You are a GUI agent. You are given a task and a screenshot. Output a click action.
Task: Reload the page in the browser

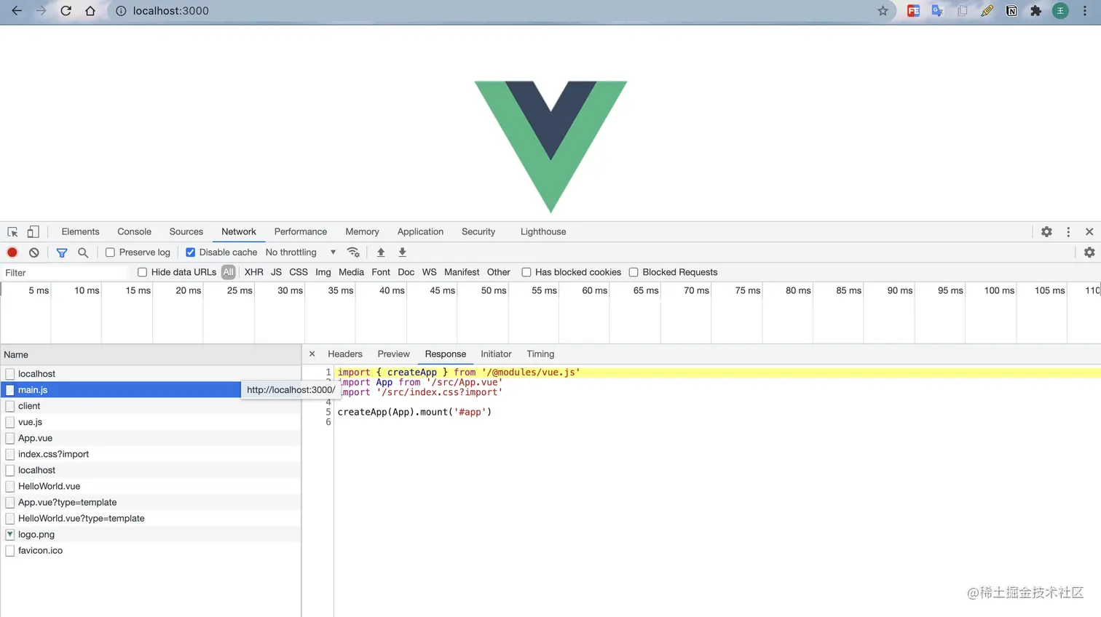tap(65, 11)
